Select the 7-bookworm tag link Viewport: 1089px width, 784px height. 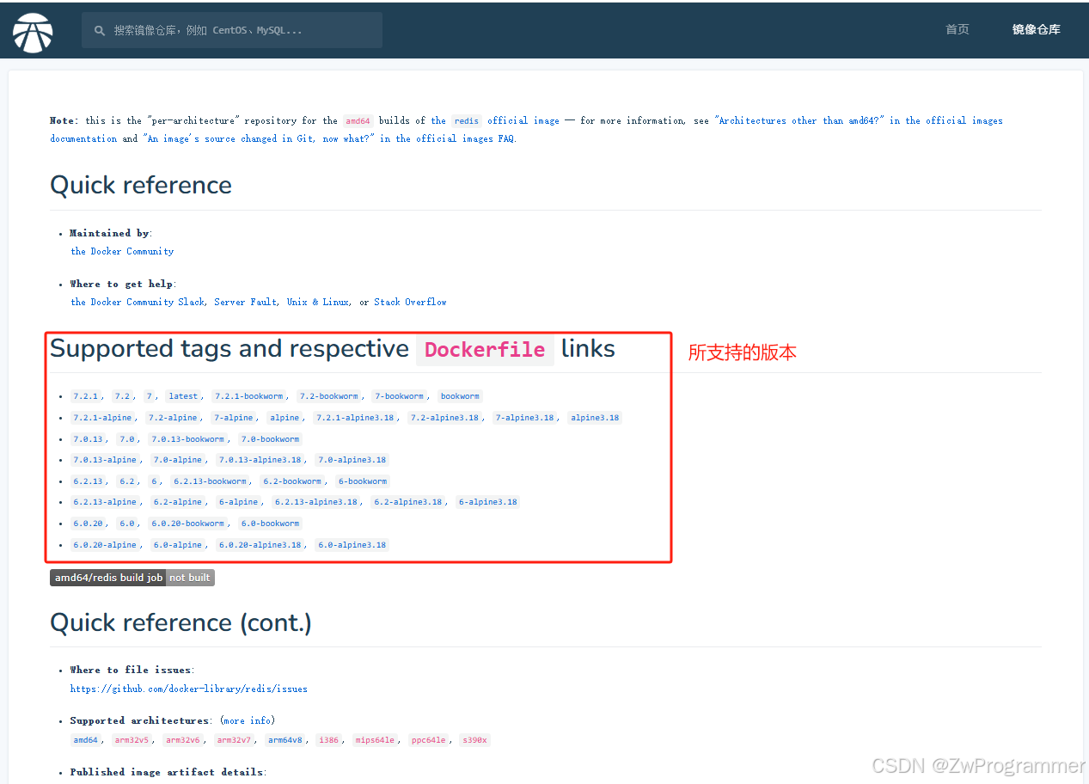coord(399,396)
